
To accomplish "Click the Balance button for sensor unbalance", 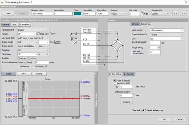I will pyautogui.click(x=21, y=62).
